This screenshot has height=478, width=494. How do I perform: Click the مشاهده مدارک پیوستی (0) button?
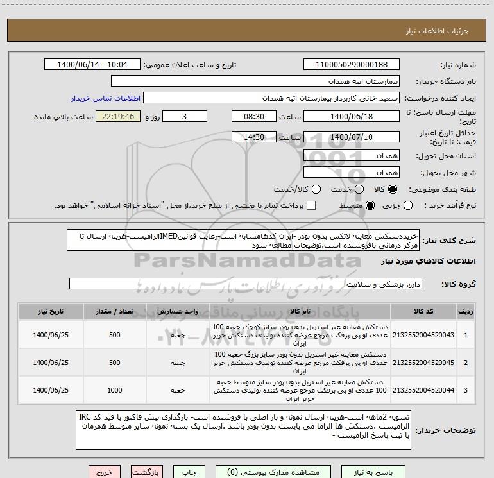pos(273,472)
